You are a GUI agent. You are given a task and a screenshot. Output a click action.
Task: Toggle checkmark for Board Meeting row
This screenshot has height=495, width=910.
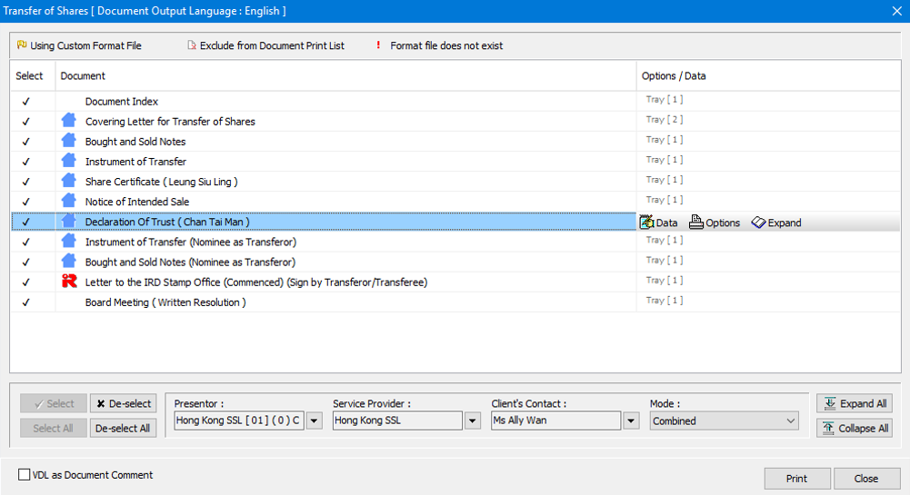pos(26,302)
